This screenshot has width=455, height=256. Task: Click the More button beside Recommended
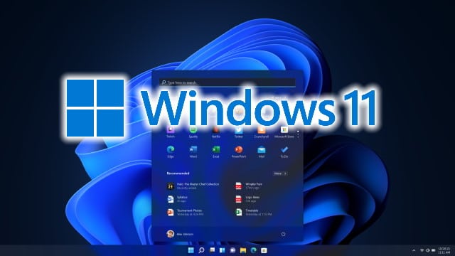click(280, 174)
